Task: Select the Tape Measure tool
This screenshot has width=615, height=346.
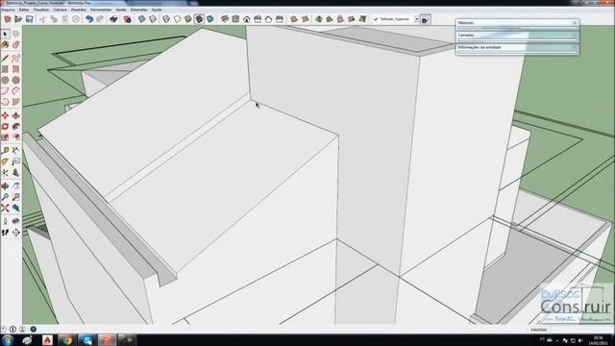Action: [5, 151]
